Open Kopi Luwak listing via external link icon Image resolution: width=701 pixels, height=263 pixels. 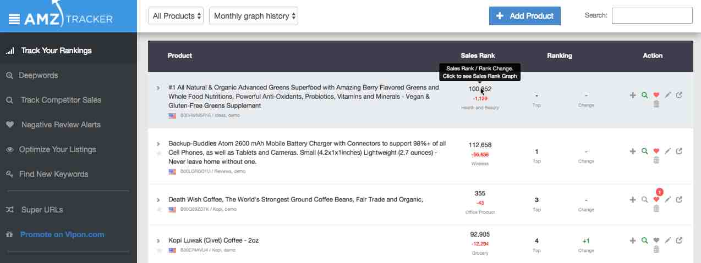click(679, 240)
